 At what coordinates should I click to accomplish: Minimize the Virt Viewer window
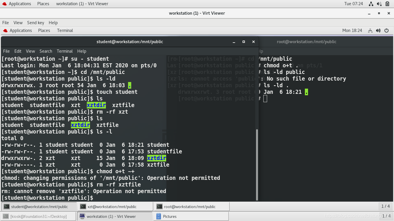click(x=369, y=13)
